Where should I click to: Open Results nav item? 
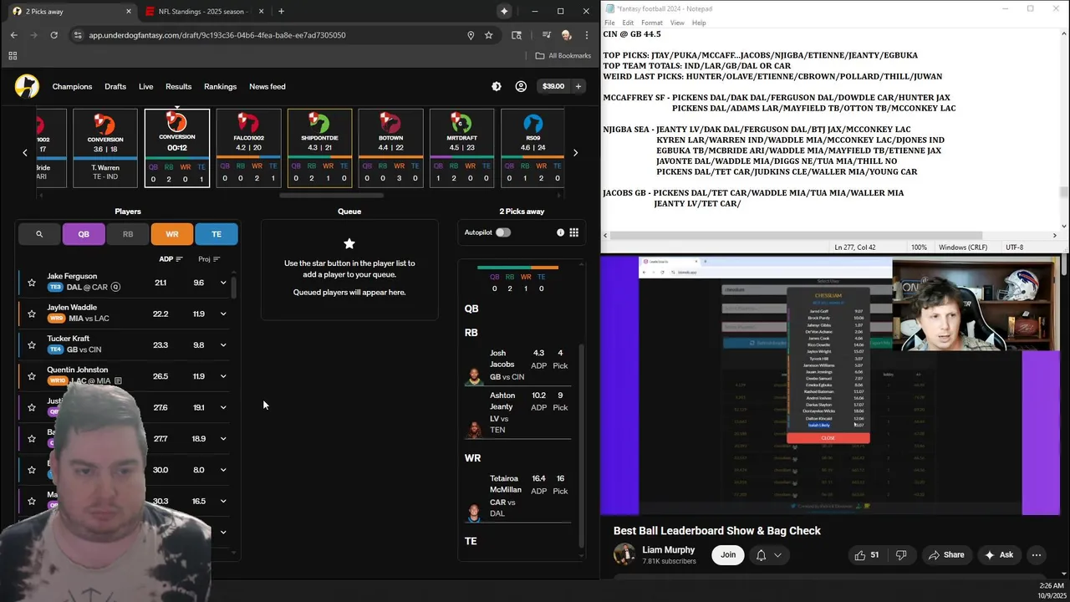click(x=178, y=86)
